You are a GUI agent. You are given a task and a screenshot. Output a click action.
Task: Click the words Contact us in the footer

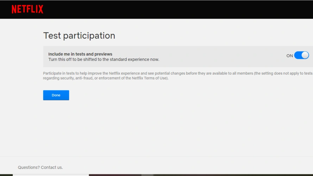coord(52,167)
